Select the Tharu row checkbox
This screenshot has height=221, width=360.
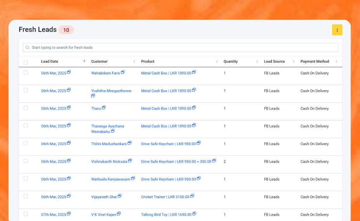(26, 108)
